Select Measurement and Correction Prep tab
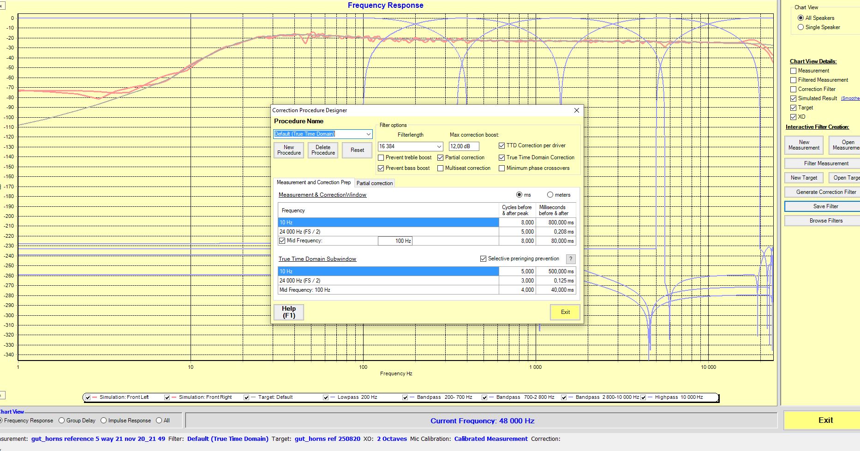 click(x=314, y=182)
